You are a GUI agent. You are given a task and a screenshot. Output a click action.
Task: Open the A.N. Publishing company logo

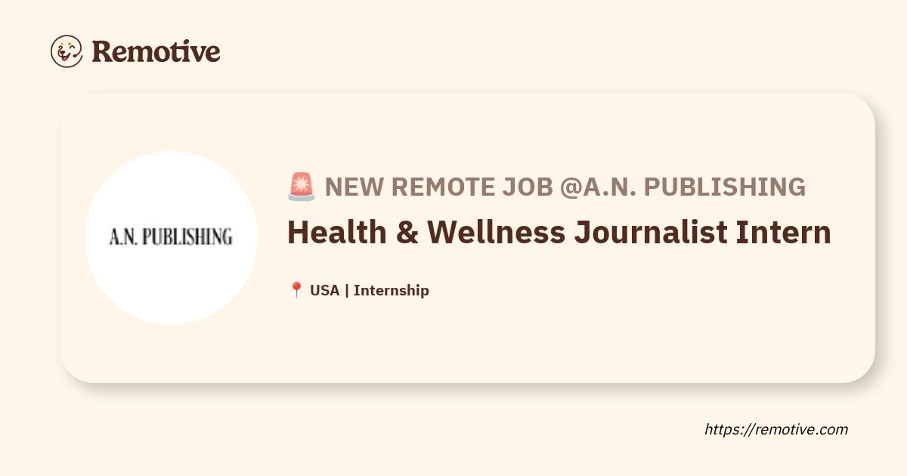[x=171, y=237]
